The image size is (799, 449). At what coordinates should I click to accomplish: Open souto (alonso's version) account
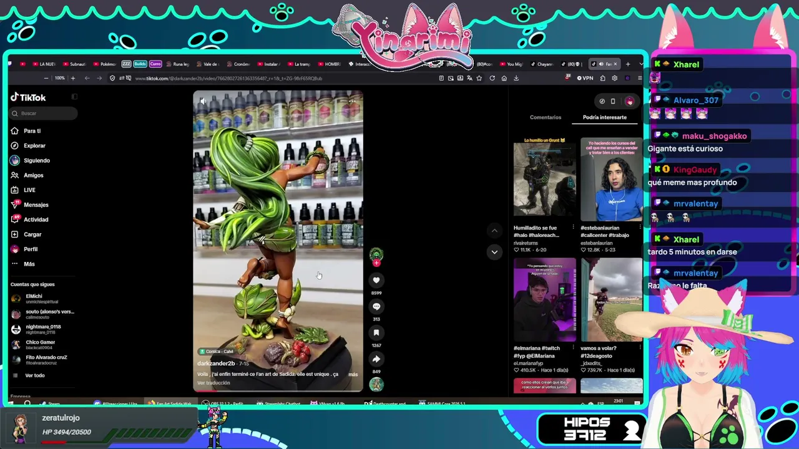pos(42,314)
